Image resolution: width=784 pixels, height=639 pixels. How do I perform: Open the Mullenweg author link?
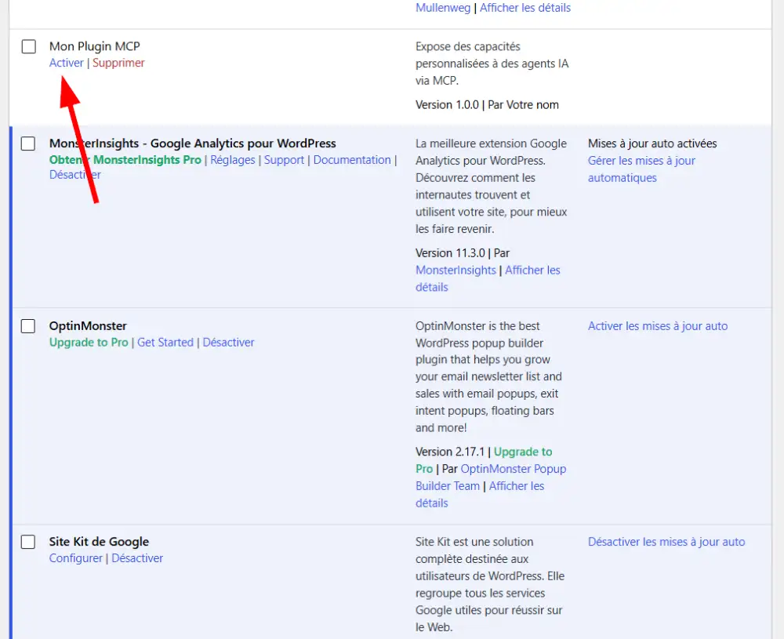point(443,8)
